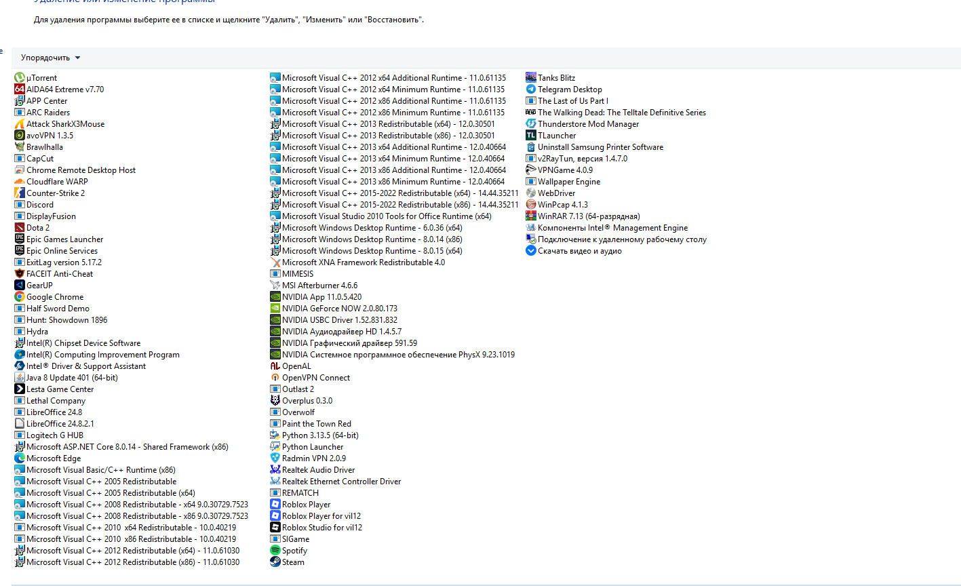Click the Lesta Game Center icon
The width and height of the screenshot is (961, 586).
click(x=20, y=389)
